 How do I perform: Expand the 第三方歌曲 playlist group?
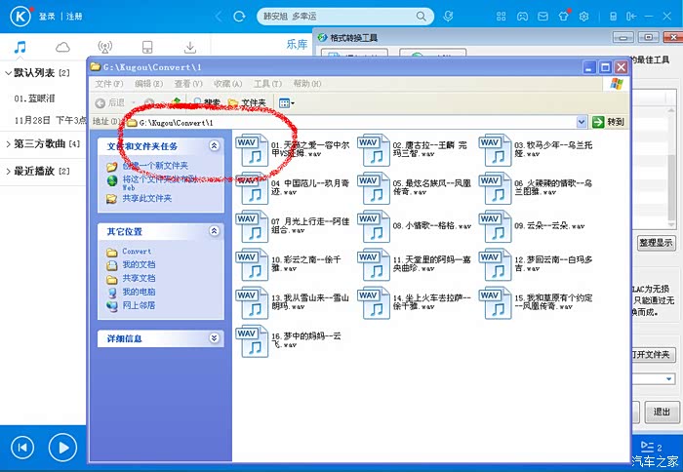click(8, 143)
